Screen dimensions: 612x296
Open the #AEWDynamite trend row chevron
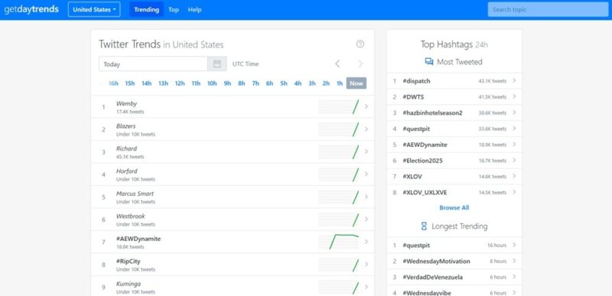point(366,242)
